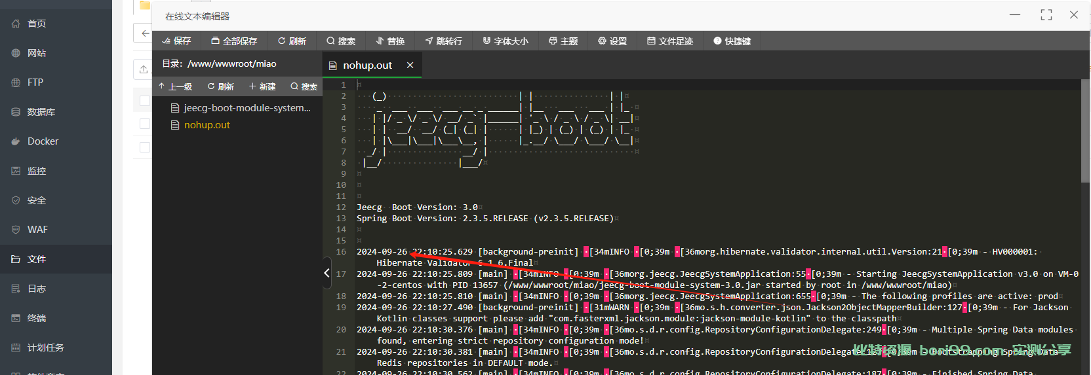The image size is (1091, 375).
Task: Click the WAF shield icon
Action: 16,230
